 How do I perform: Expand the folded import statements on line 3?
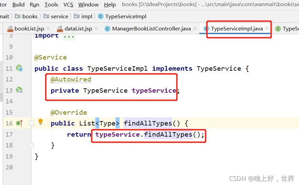click(x=31, y=36)
